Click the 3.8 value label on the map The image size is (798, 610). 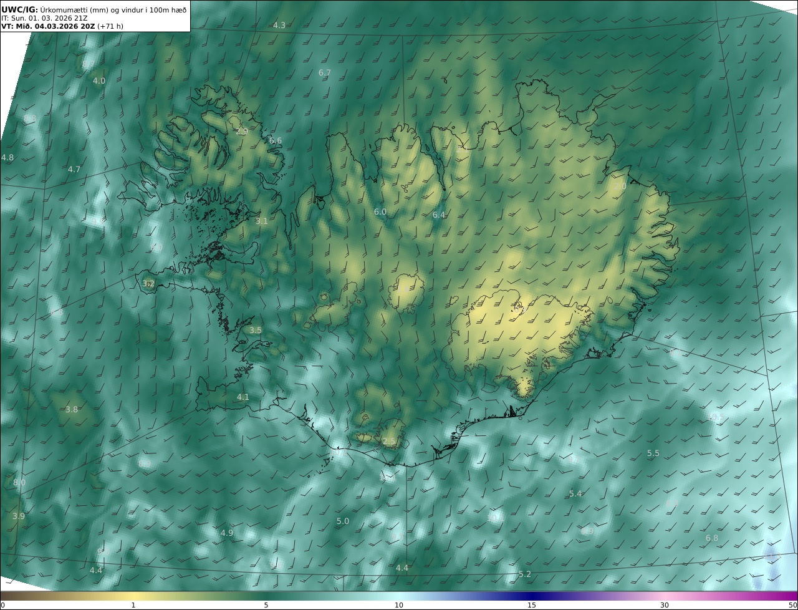[x=72, y=410]
